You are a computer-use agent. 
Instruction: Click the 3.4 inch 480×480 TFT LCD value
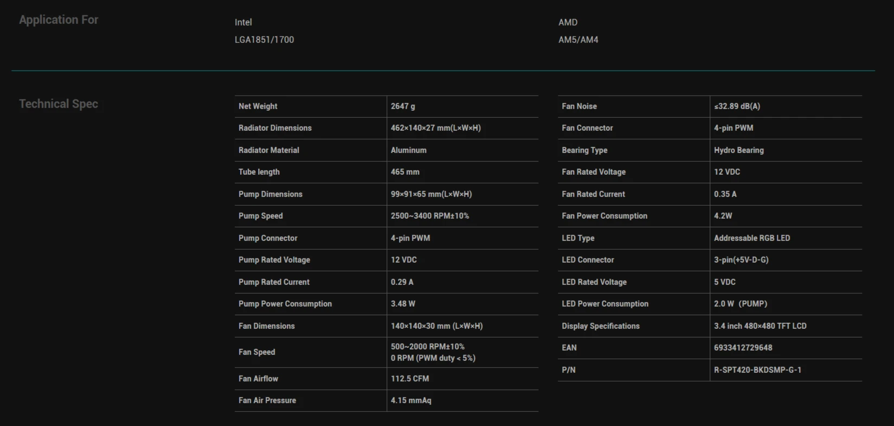[x=760, y=326]
